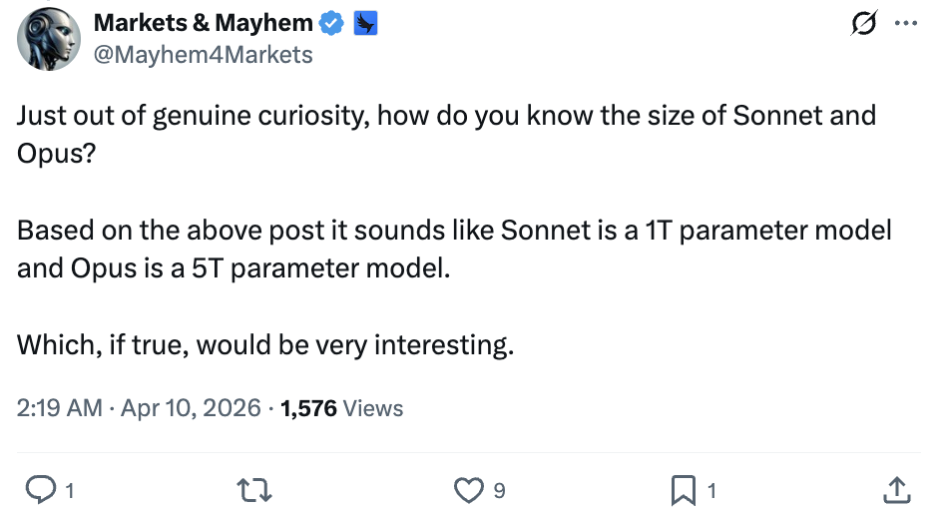This screenshot has width=942, height=515.
Task: Click the blue verified checkmark badge
Action: pos(332,25)
